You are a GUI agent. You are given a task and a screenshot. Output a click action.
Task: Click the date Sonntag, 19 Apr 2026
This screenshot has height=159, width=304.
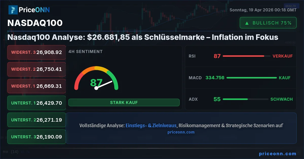(x=263, y=10)
